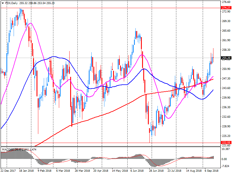Click the 22 Dec 2017 date label
Viewport: 232px width, 174px height.
tap(8, 171)
